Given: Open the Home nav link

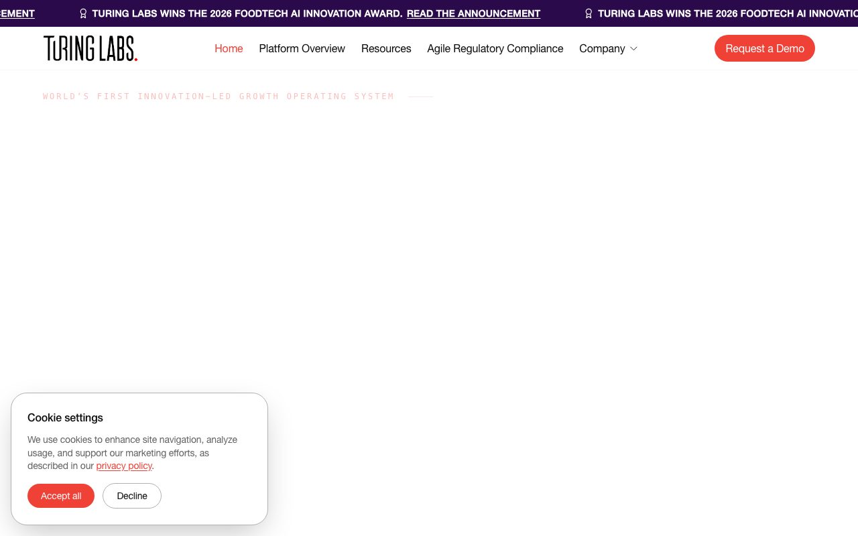Looking at the screenshot, I should pyautogui.click(x=229, y=48).
